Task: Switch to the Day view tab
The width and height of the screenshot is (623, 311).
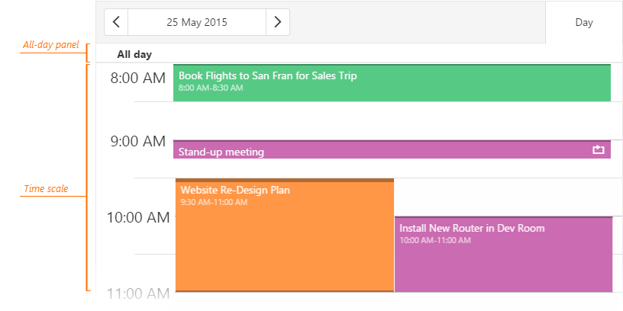Action: tap(584, 23)
